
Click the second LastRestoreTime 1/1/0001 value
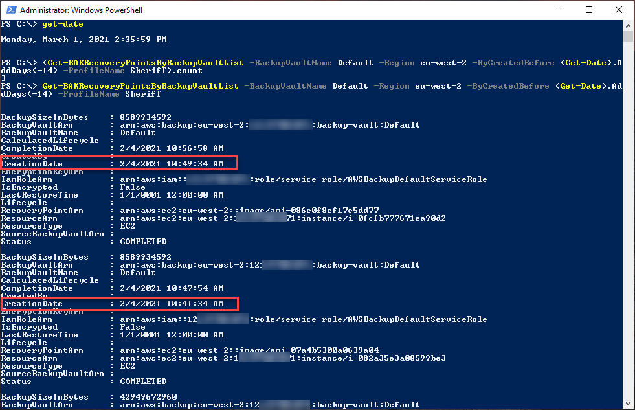(172, 335)
